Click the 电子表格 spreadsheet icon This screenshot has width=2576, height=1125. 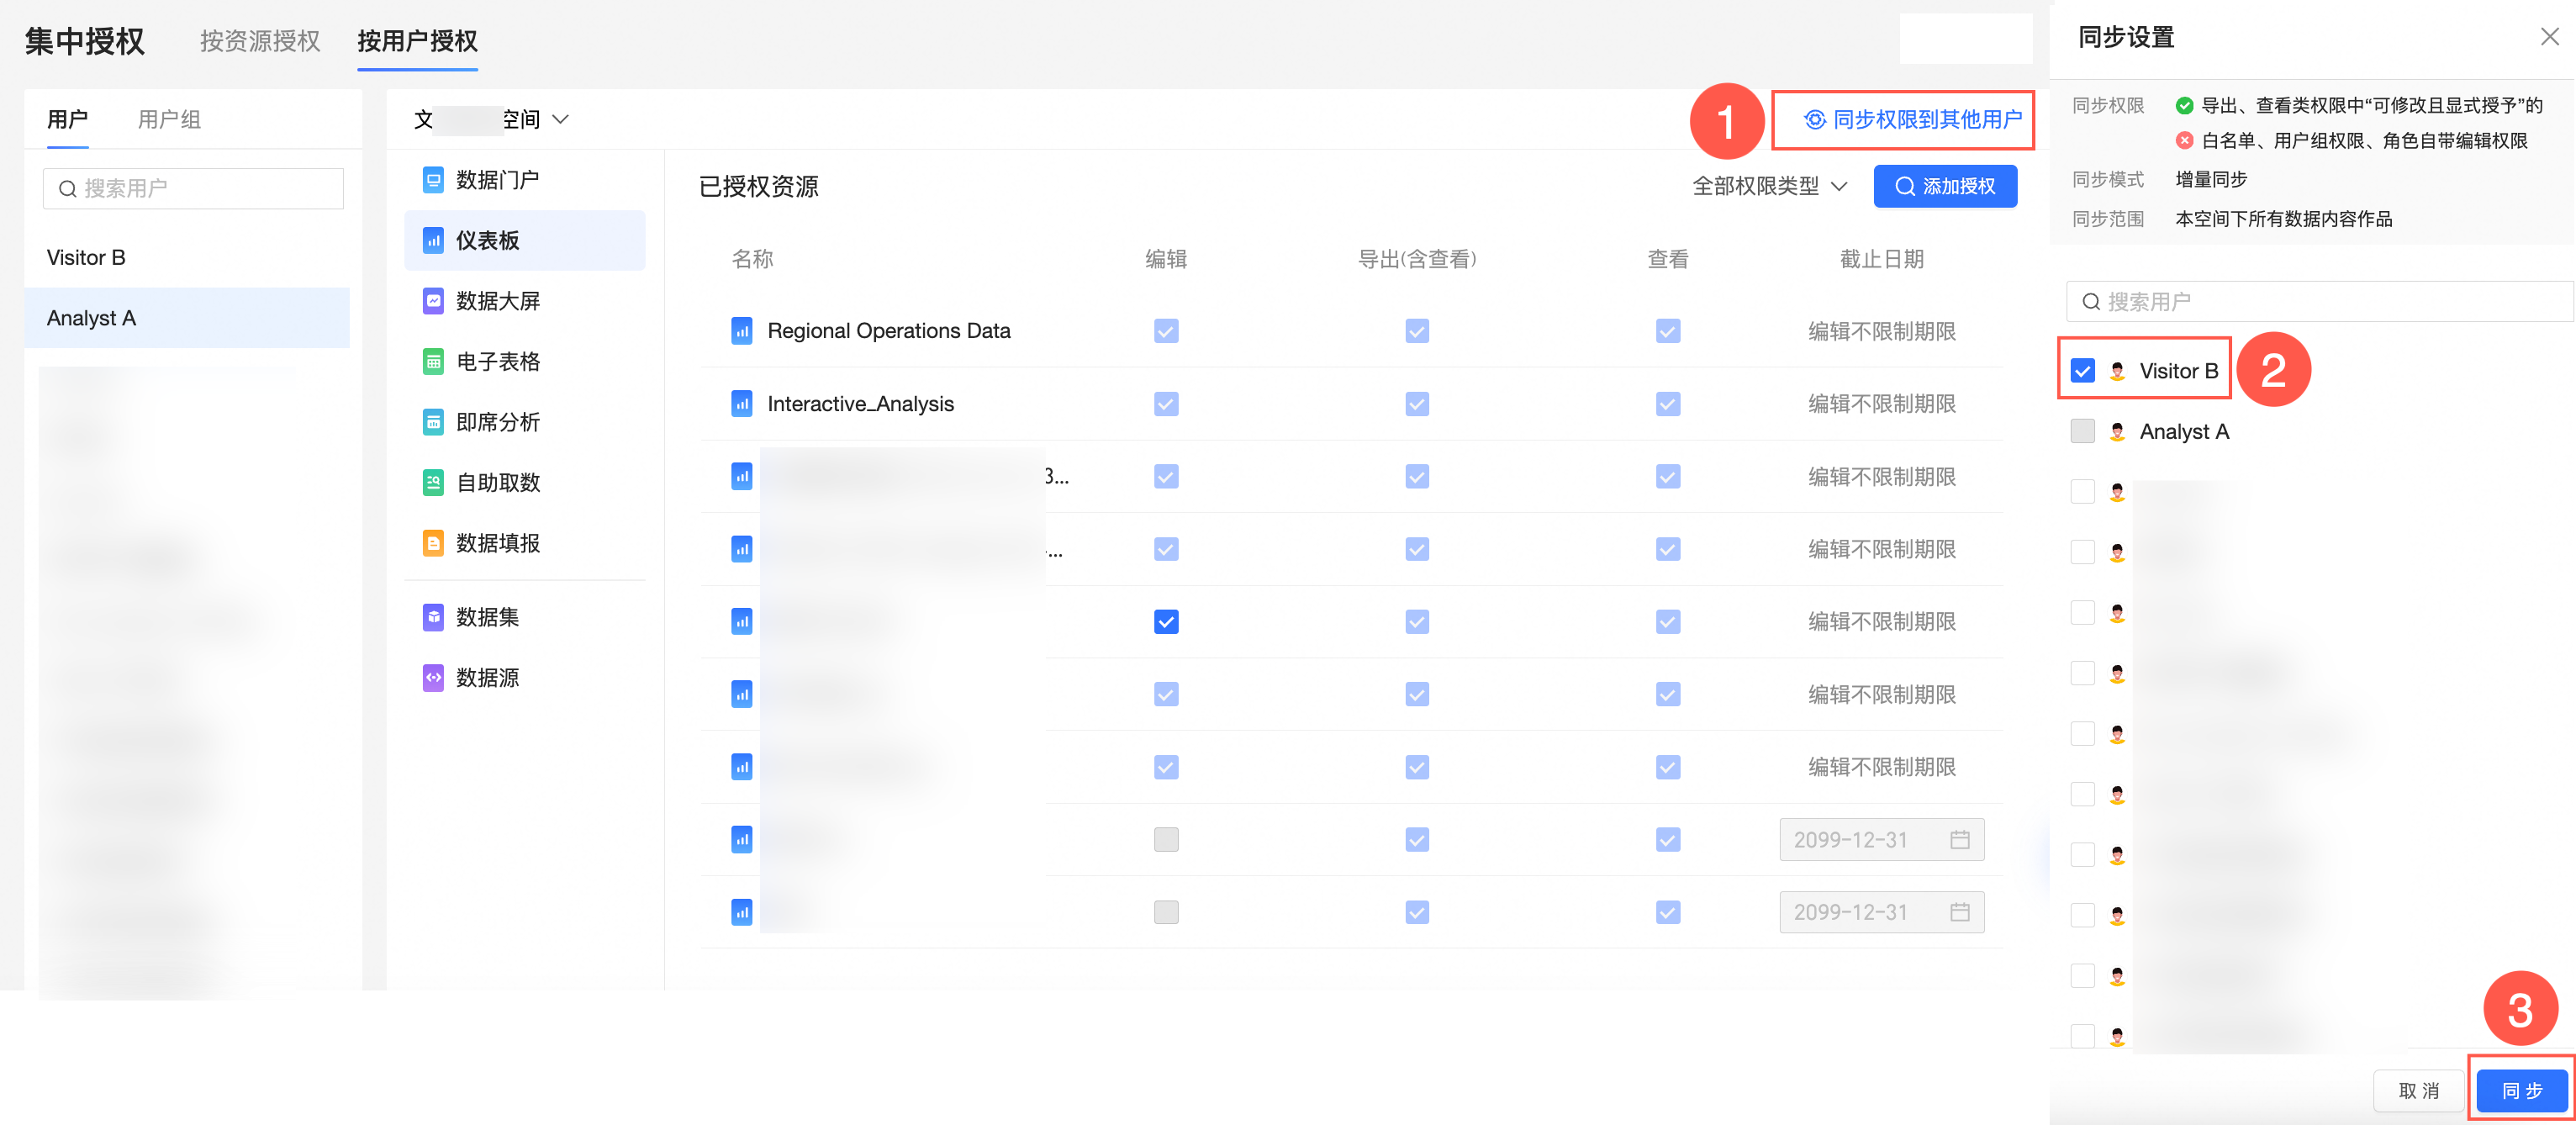pyautogui.click(x=433, y=362)
